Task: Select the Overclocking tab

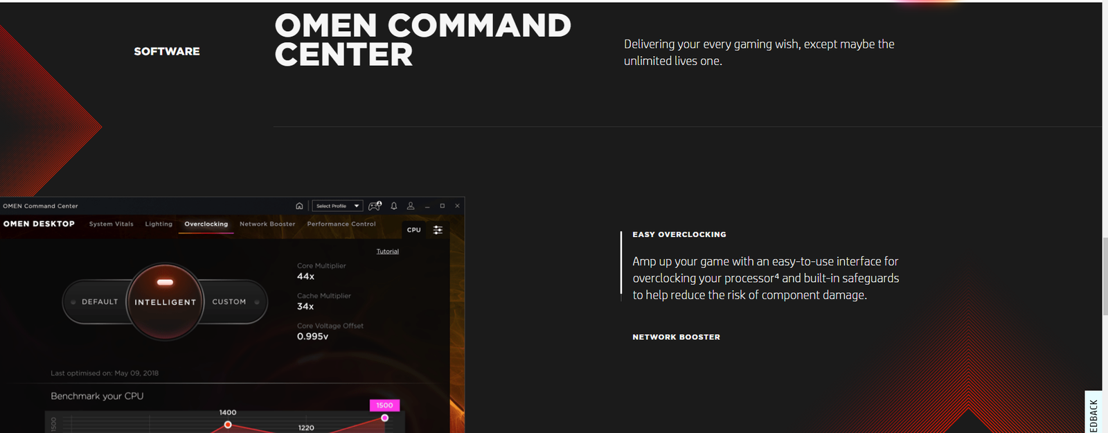Action: tap(206, 224)
